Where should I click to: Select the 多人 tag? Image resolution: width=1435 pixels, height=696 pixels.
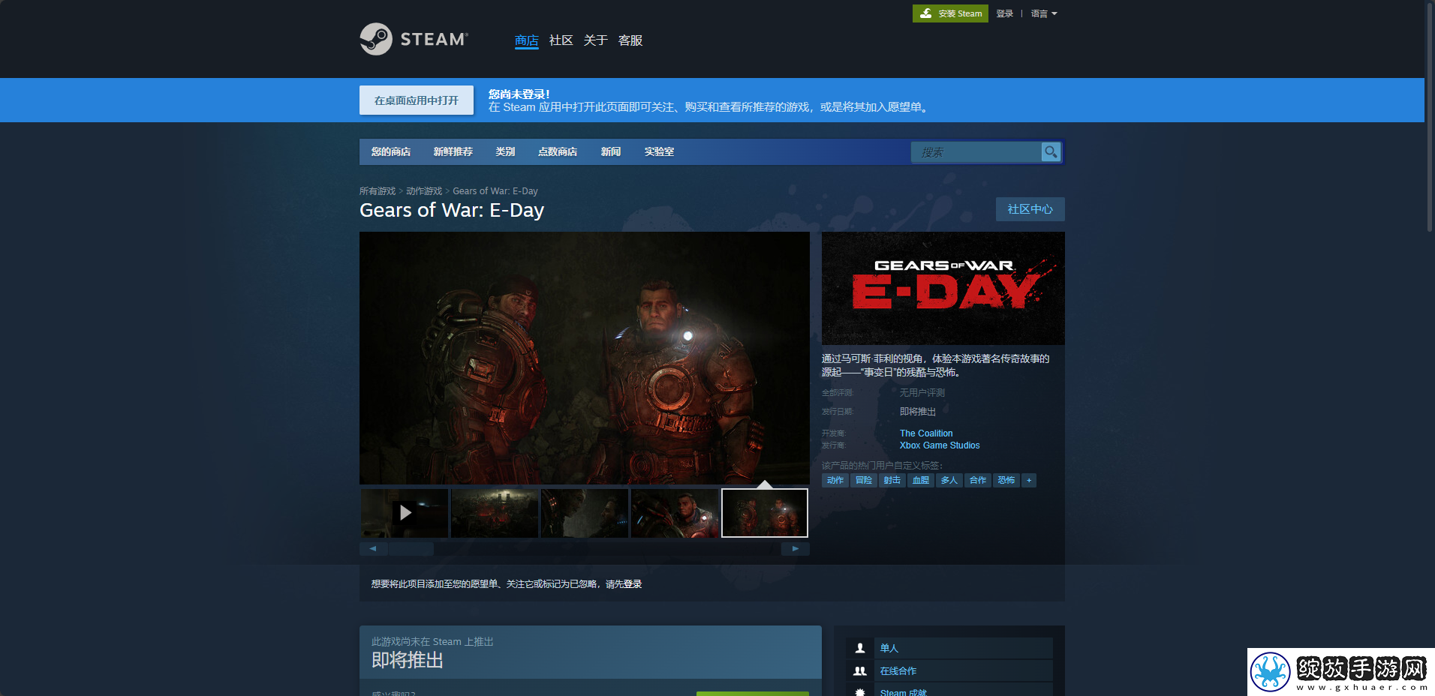tap(949, 480)
